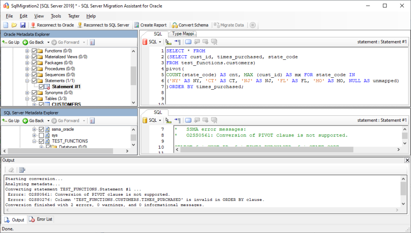Click the comment window icon in Oracle editor toolbar
The width and height of the screenshot is (411, 233).
(188, 42)
